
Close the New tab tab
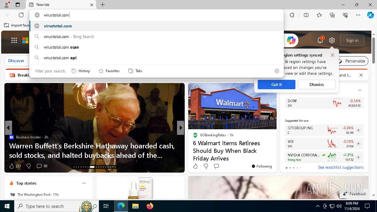point(92,5)
